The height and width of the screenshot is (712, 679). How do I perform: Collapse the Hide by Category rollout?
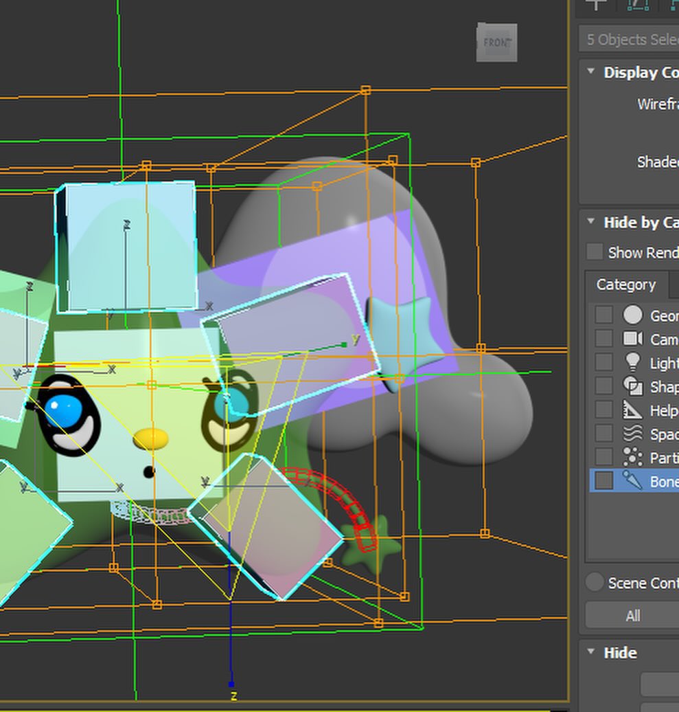pos(590,221)
